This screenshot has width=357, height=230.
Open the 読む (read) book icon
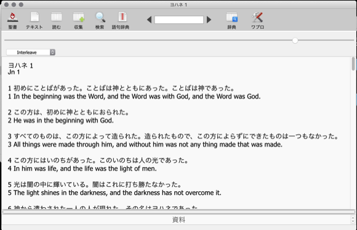click(57, 20)
